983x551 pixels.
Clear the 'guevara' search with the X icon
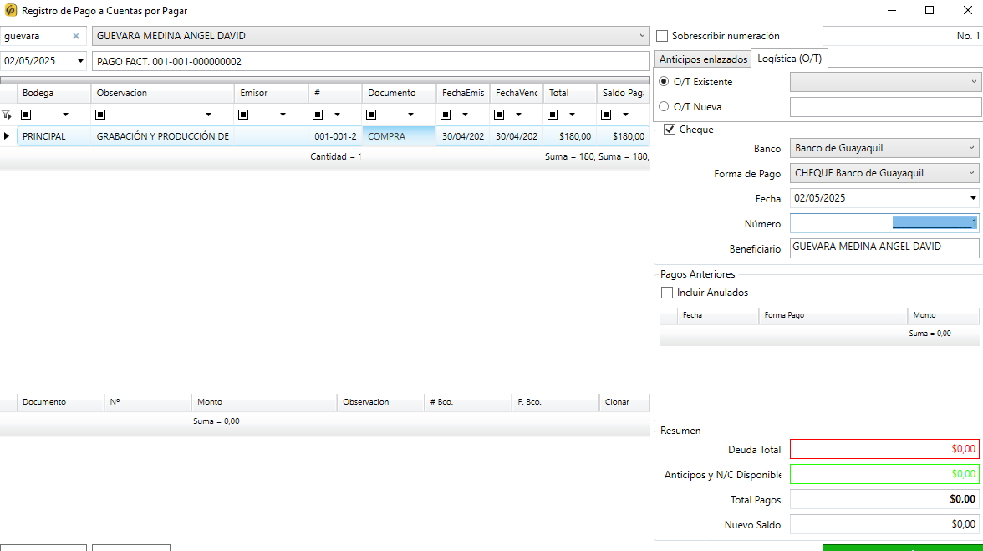pos(76,36)
